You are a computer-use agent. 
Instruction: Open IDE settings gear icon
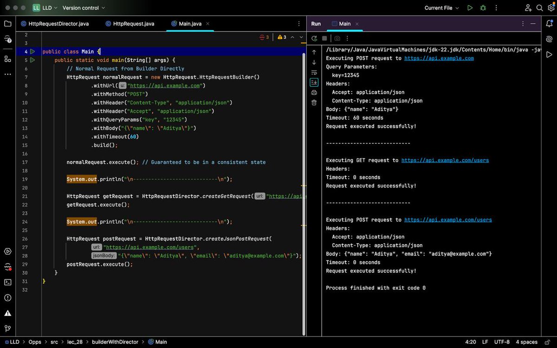pyautogui.click(x=551, y=8)
